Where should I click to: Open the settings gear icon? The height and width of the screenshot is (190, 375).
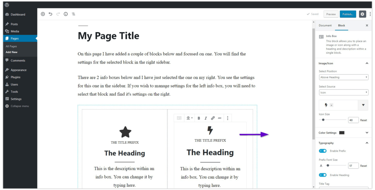pyautogui.click(x=362, y=14)
